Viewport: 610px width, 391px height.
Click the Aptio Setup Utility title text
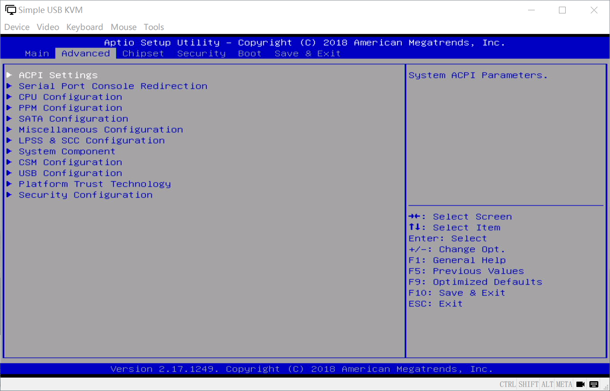point(305,42)
